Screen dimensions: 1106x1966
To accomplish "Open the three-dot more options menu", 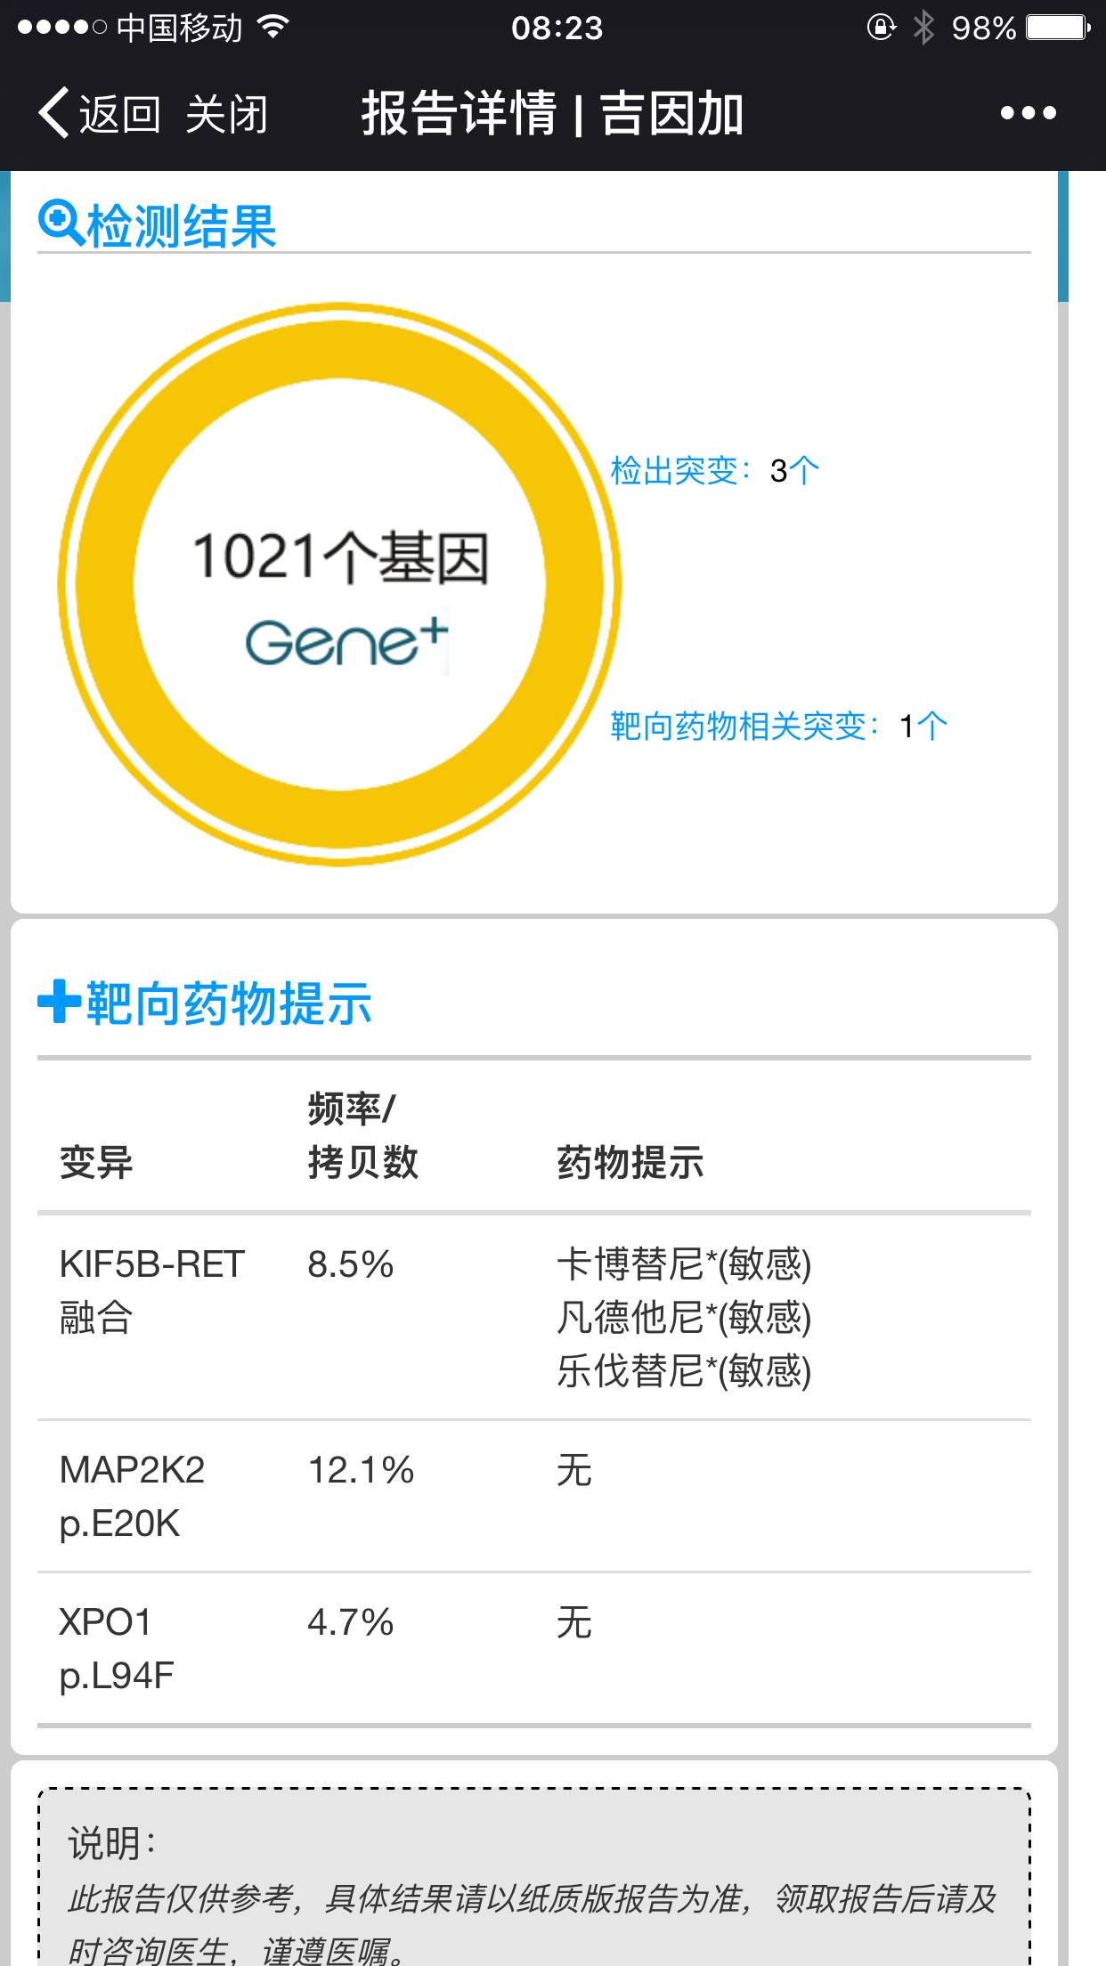I will tap(1028, 113).
